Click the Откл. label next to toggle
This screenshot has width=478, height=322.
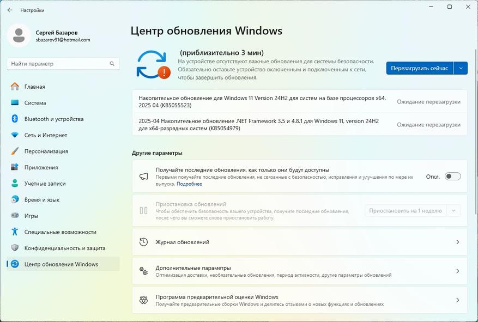[x=433, y=177]
